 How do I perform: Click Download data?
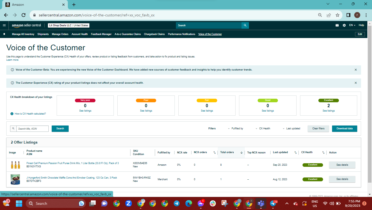pos(345,129)
